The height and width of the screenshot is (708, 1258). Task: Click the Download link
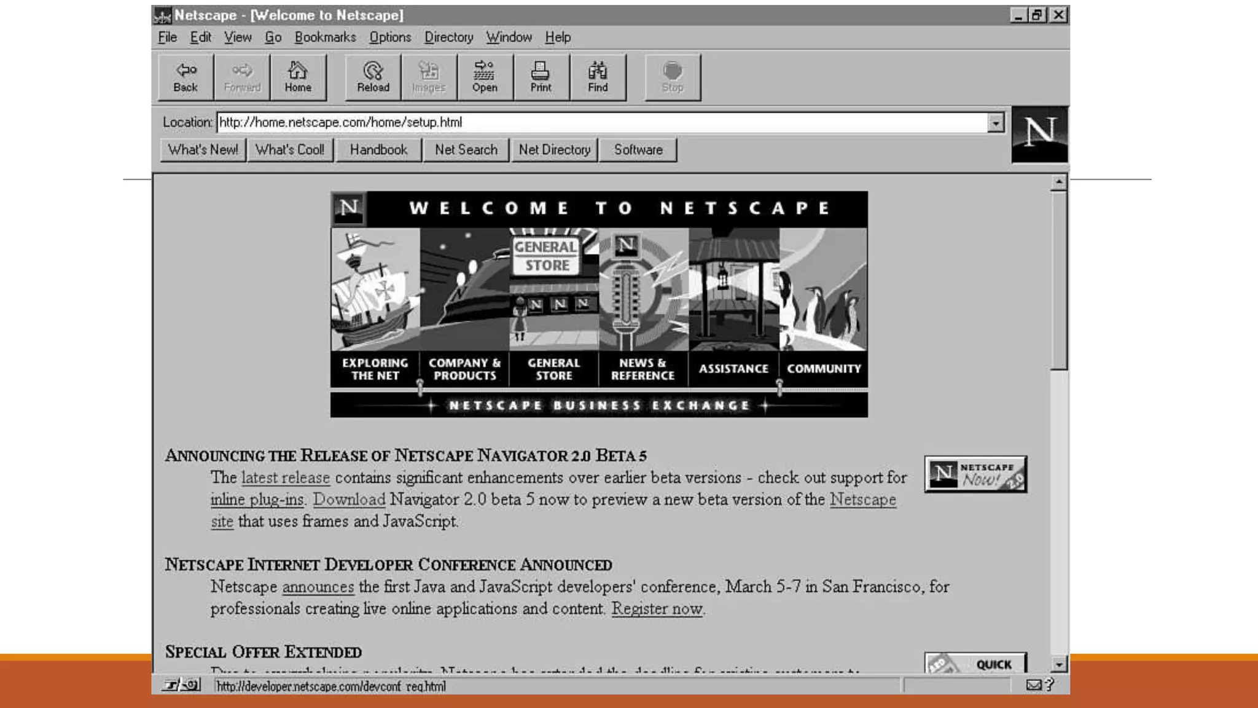(x=349, y=499)
